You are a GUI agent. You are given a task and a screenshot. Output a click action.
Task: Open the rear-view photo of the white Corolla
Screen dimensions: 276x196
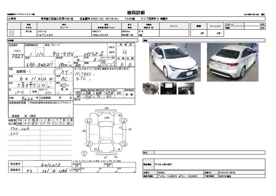[232, 62]
